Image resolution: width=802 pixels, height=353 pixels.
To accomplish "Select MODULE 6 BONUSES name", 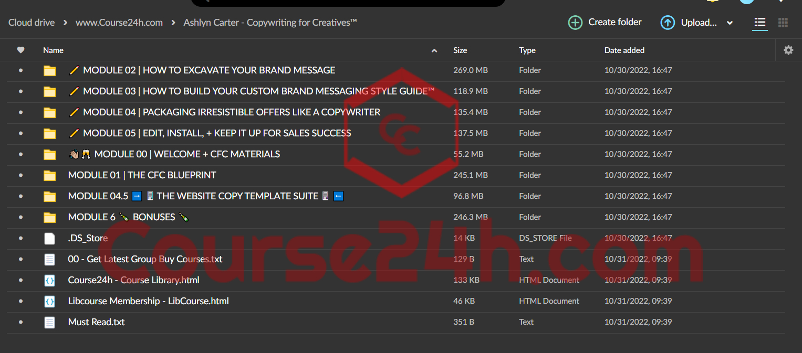I will 129,217.
